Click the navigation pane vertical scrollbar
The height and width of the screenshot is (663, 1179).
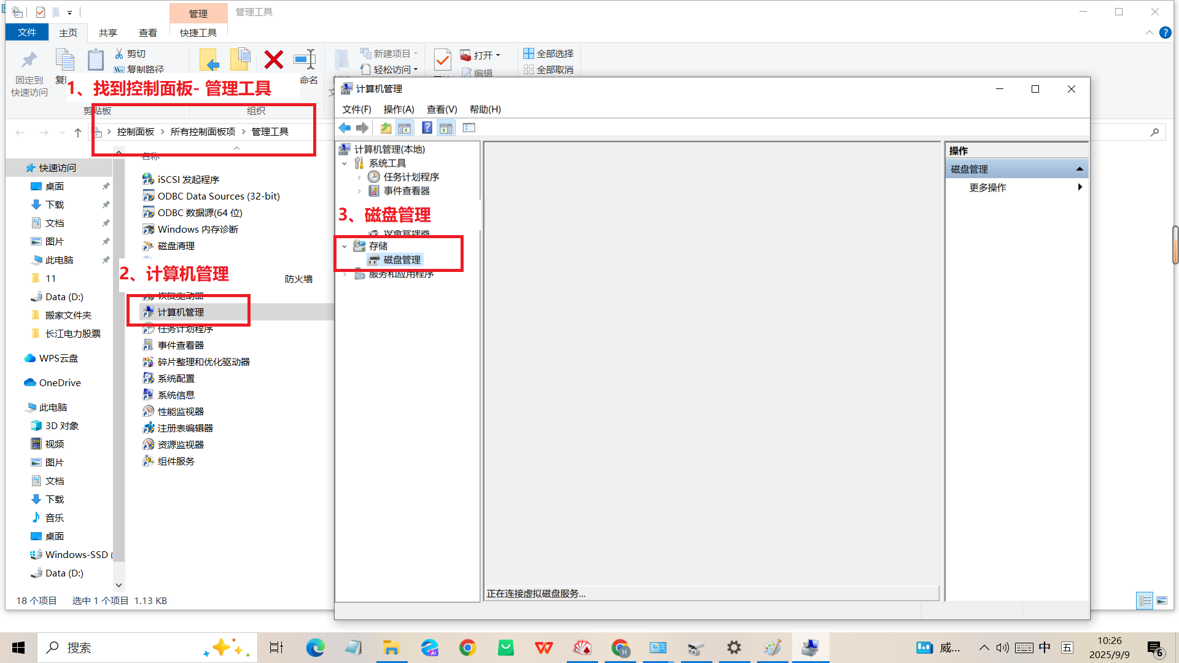(119, 368)
